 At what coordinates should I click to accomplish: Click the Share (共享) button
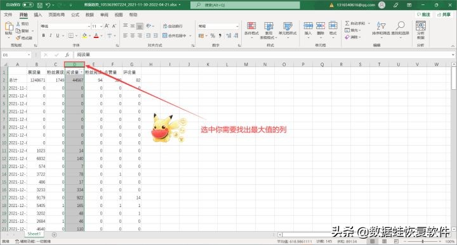pos(444,15)
